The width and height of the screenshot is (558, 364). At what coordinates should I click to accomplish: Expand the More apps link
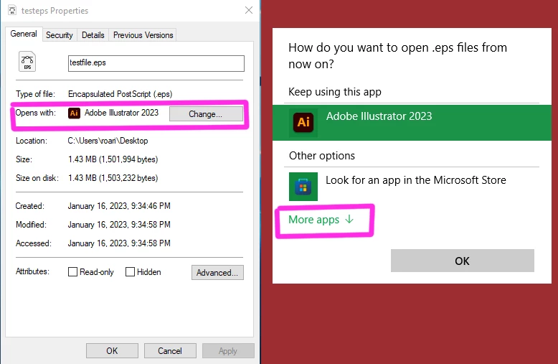321,220
